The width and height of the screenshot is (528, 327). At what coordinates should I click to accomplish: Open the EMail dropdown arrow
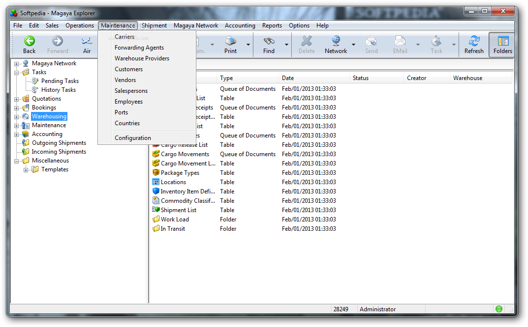[418, 44]
